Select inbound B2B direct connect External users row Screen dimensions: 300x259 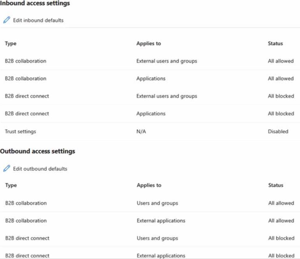27,96
